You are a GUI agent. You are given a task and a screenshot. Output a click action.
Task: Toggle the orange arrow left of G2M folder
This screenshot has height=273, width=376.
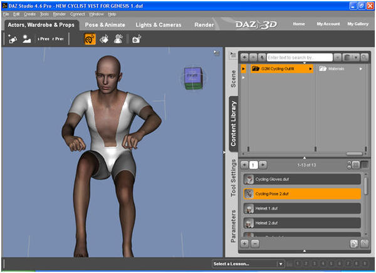pos(243,69)
